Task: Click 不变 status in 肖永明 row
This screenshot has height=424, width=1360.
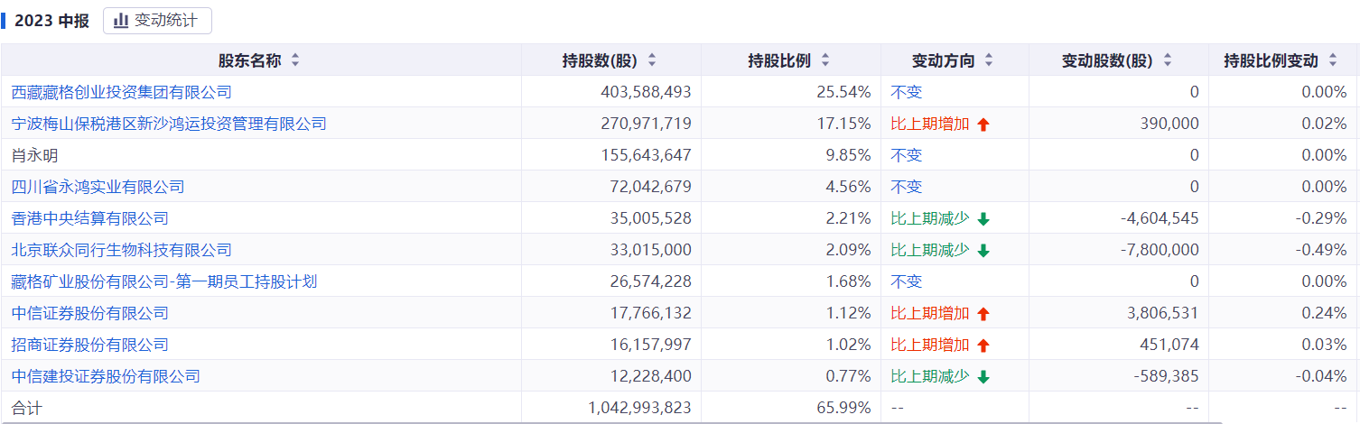Action: point(907,155)
